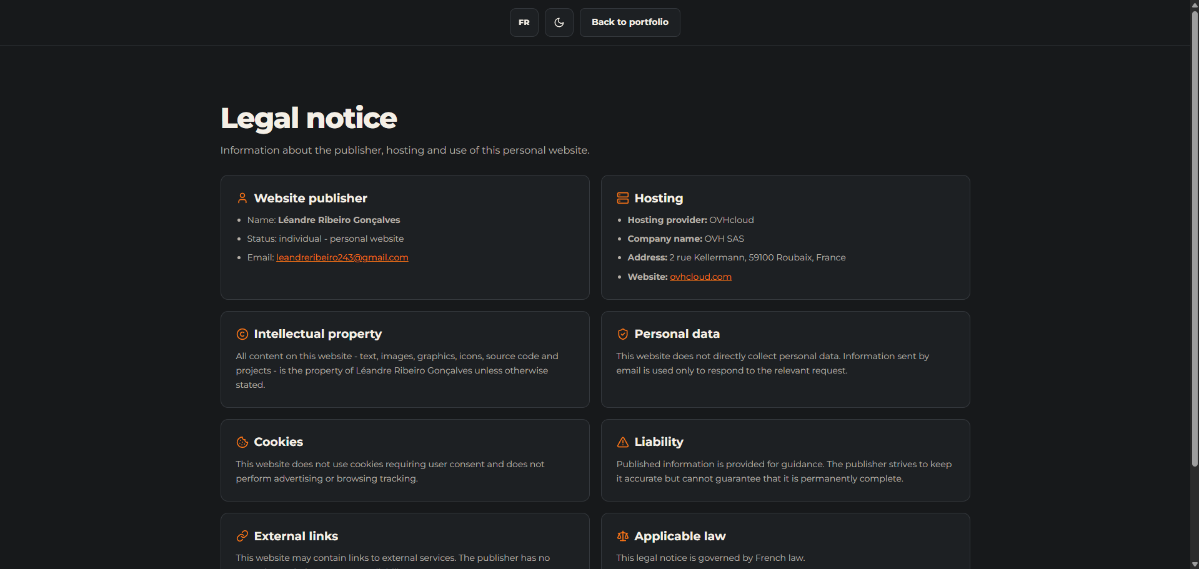Go back via Back to portfolio button

[630, 22]
